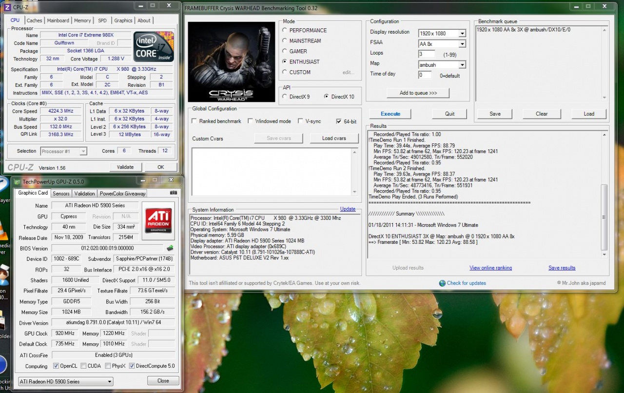Click the GPU-Z title bar icon
The image size is (624, 393).
[x=17, y=181]
